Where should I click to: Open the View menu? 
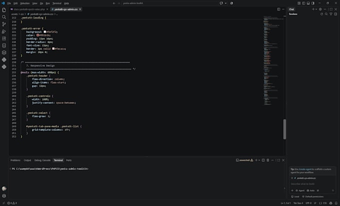[34, 4]
